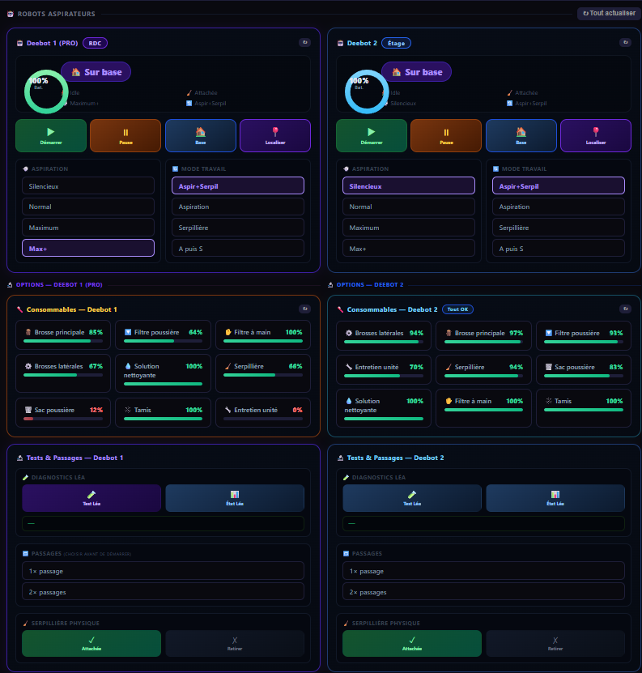Choose A puis S mode for Deebot 1
Image resolution: width=642 pixels, height=673 pixels.
click(x=238, y=248)
